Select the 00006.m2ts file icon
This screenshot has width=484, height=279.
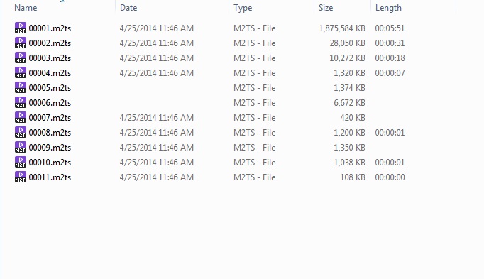(21, 102)
